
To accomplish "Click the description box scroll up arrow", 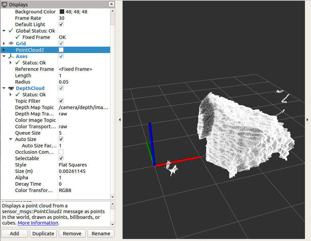I will coord(113,204).
